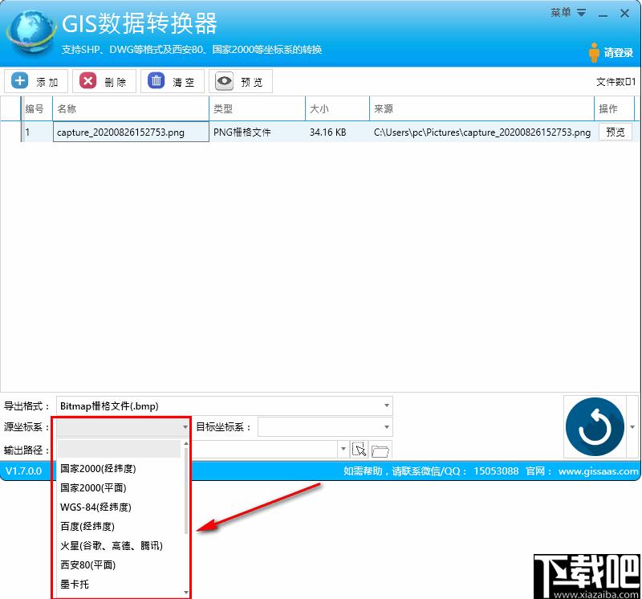Viewport: 642px width, 599px height.
Task: Click the 编号 column header
Action: click(35, 108)
